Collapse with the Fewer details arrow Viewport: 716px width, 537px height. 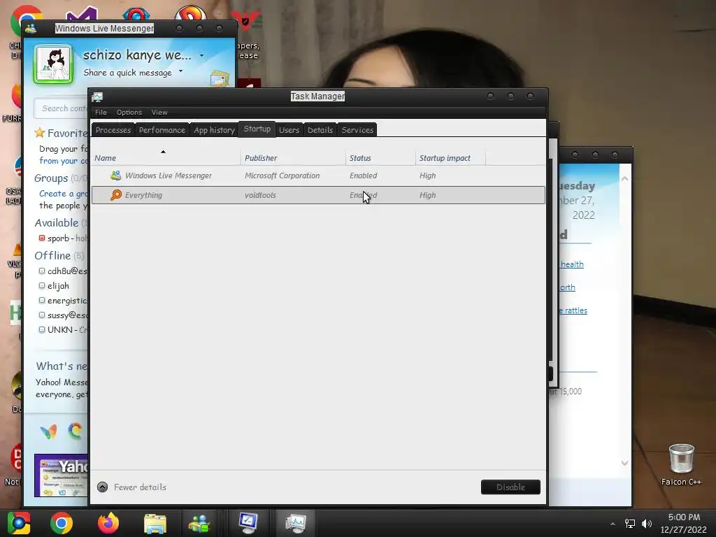coord(102,487)
